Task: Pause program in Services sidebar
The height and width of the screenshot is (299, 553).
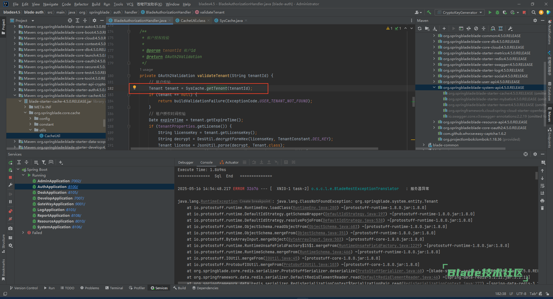Action: point(10,202)
